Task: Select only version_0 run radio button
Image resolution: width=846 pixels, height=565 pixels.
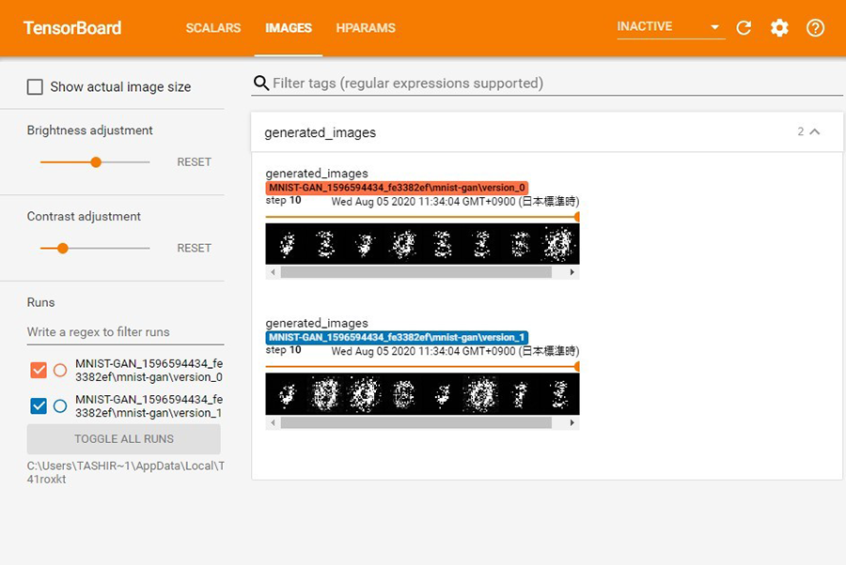Action: coord(60,370)
